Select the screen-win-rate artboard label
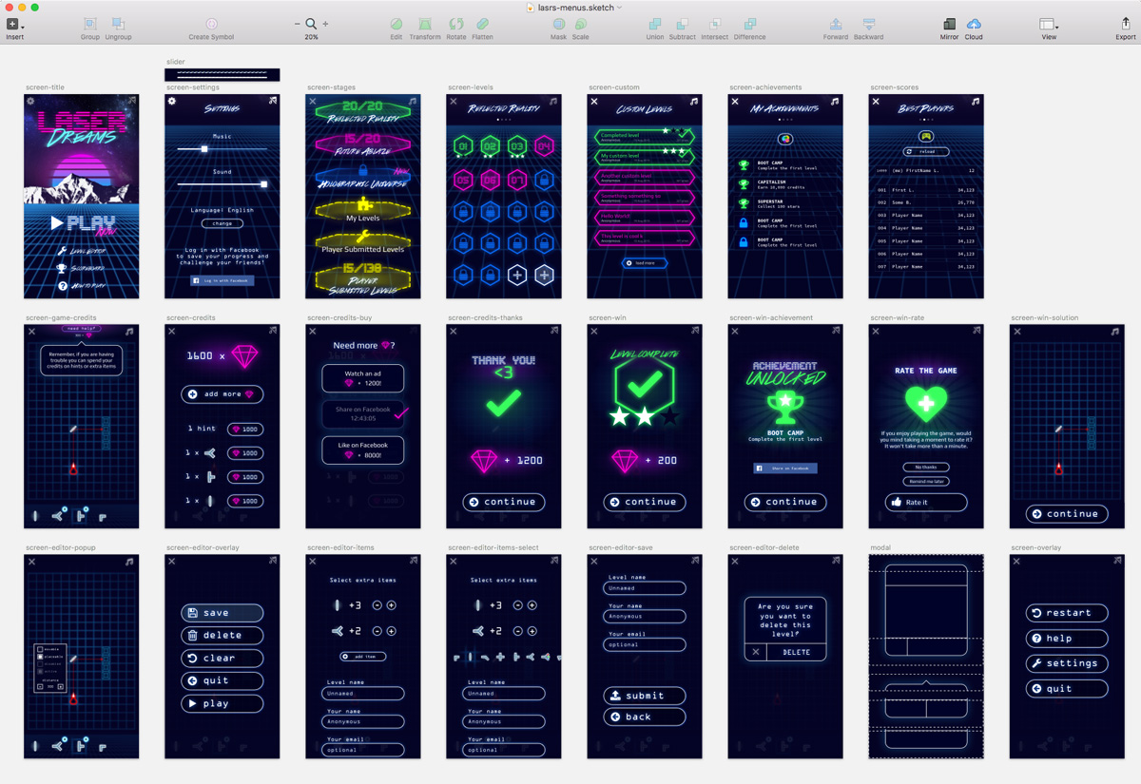 point(897,317)
